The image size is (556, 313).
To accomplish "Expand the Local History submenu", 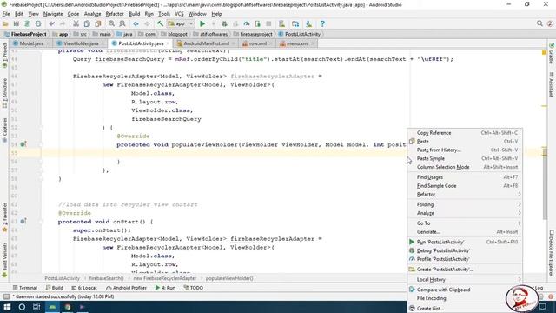I will click(465, 280).
